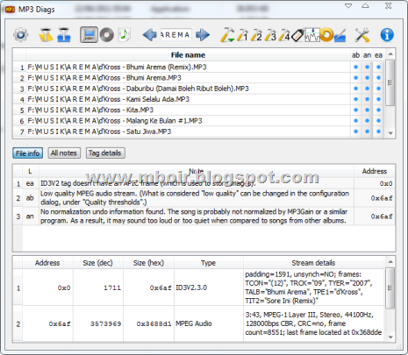
Task: Select file d'Kross - Bhumi Arema.MP3 row 2
Action: coord(188,78)
